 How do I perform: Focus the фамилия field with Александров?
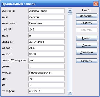click(x=47, y=11)
